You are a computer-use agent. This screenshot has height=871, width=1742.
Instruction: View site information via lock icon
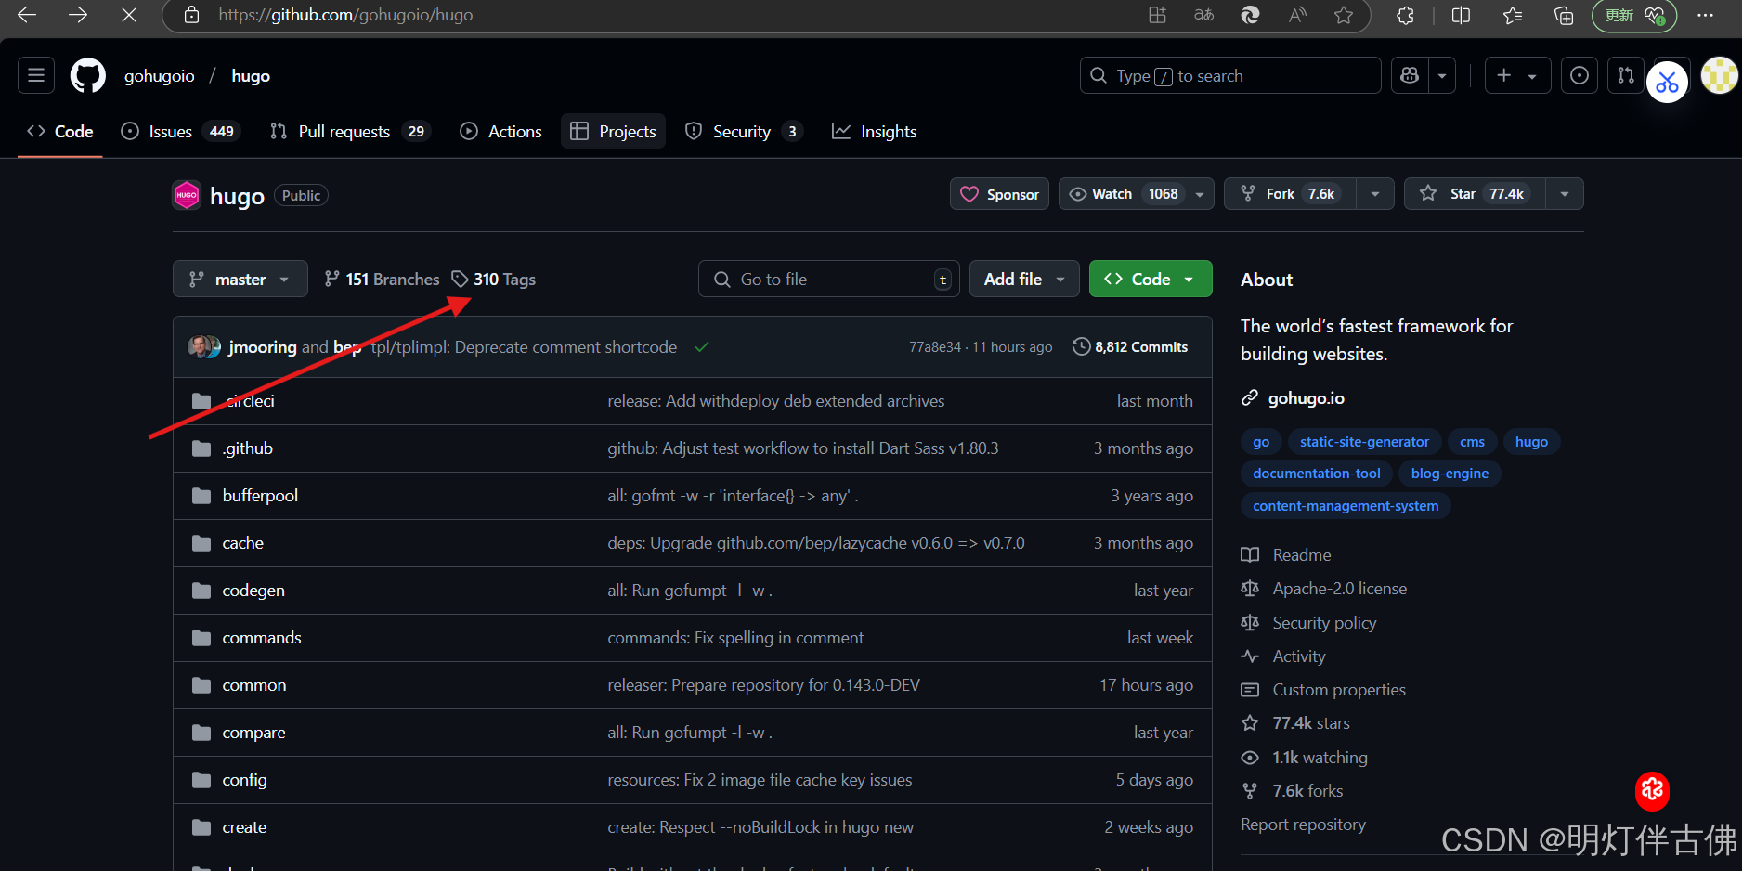pyautogui.click(x=191, y=15)
